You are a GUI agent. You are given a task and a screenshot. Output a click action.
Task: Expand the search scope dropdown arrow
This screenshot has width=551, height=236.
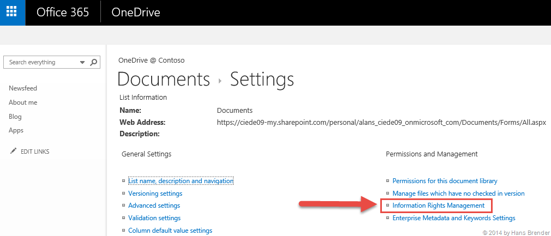(82, 62)
